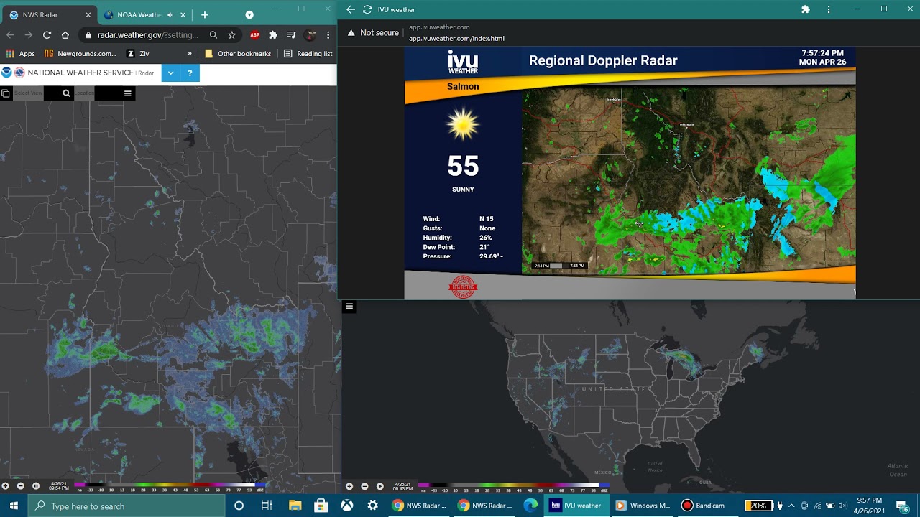Close the NWS Radar tab

88,14
